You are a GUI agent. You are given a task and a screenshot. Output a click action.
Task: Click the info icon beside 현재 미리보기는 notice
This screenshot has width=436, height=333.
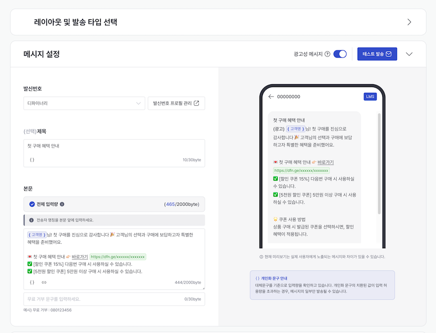(x=261, y=257)
